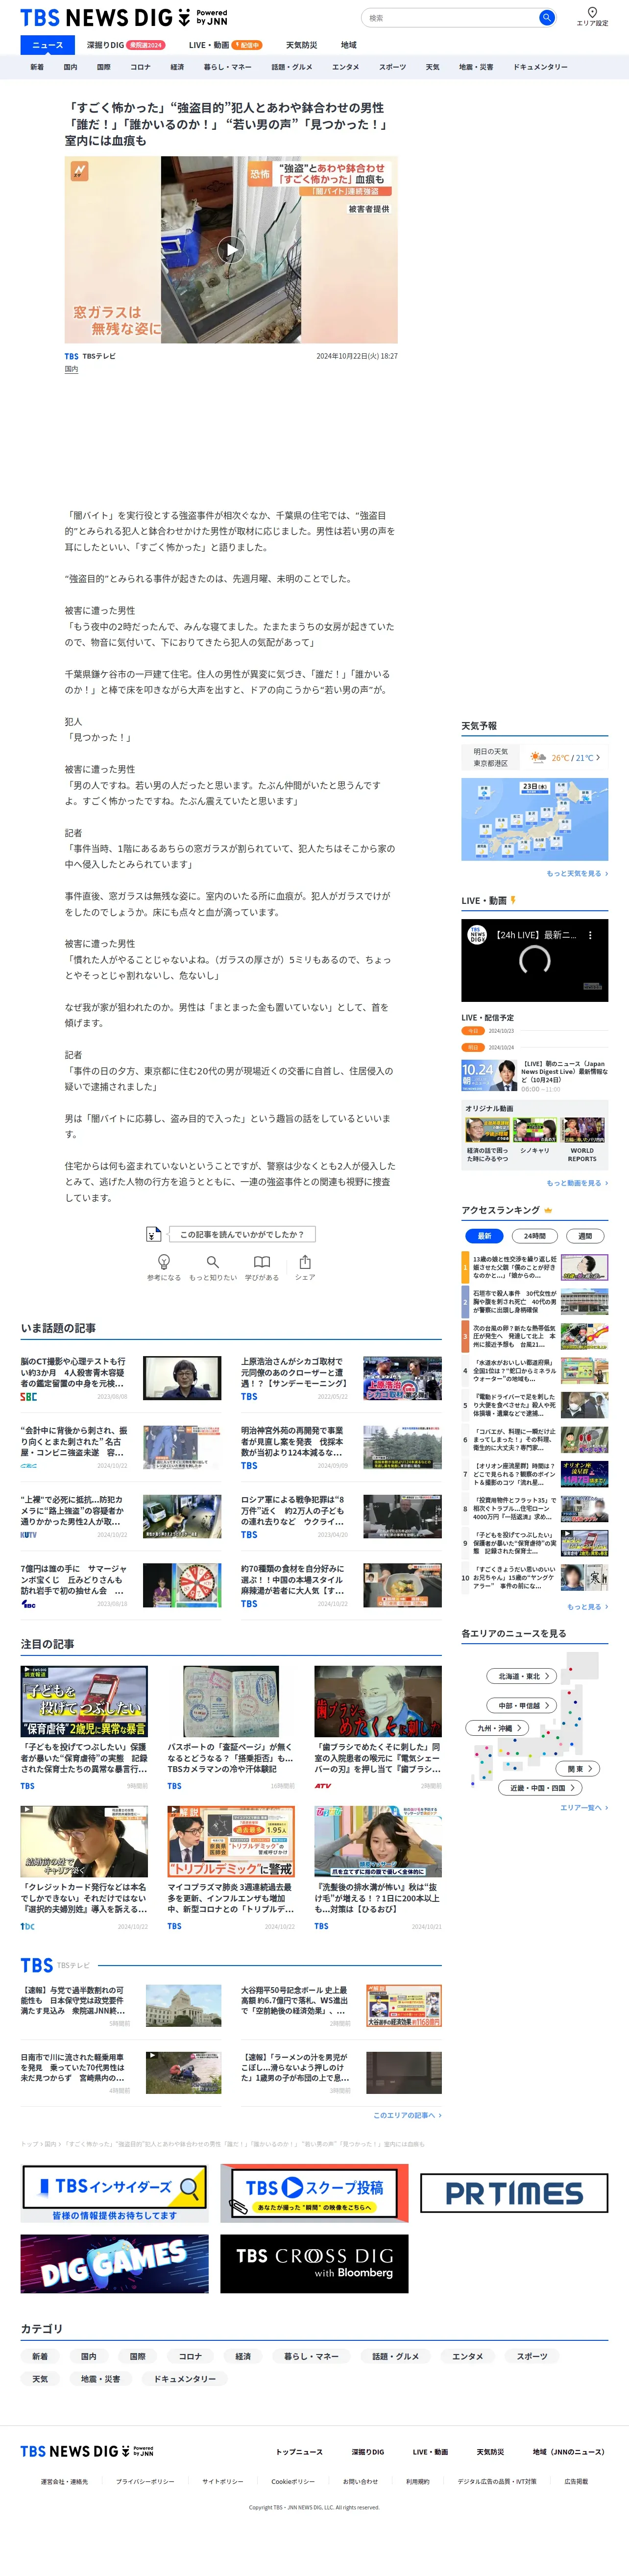Click the mascot document icon beside feedback prompt

click(x=153, y=1235)
